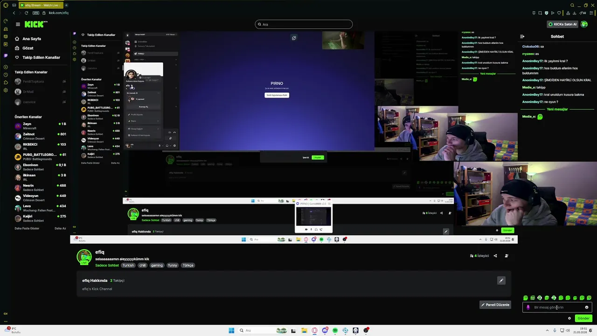Open a new browser tab
597x336 pixels.
[x=66, y=5]
